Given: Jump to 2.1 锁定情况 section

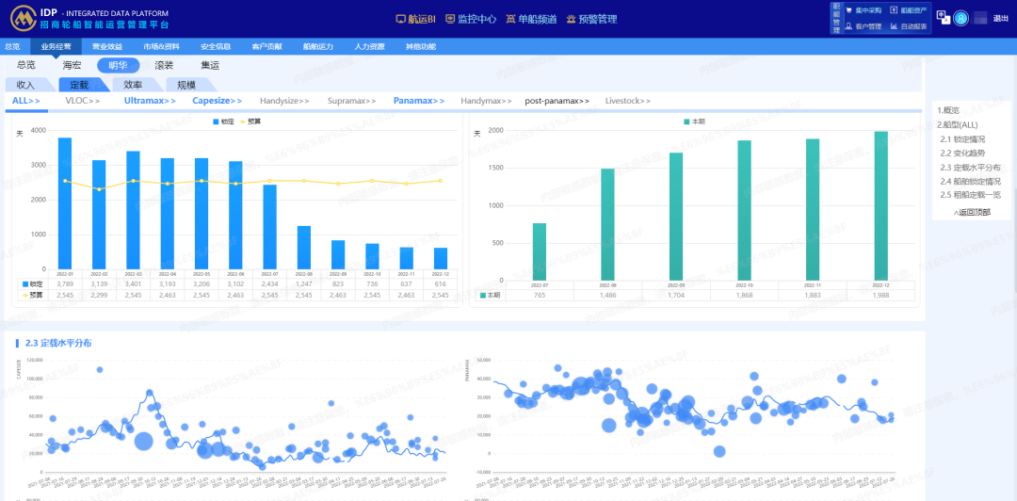Looking at the screenshot, I should coord(962,138).
